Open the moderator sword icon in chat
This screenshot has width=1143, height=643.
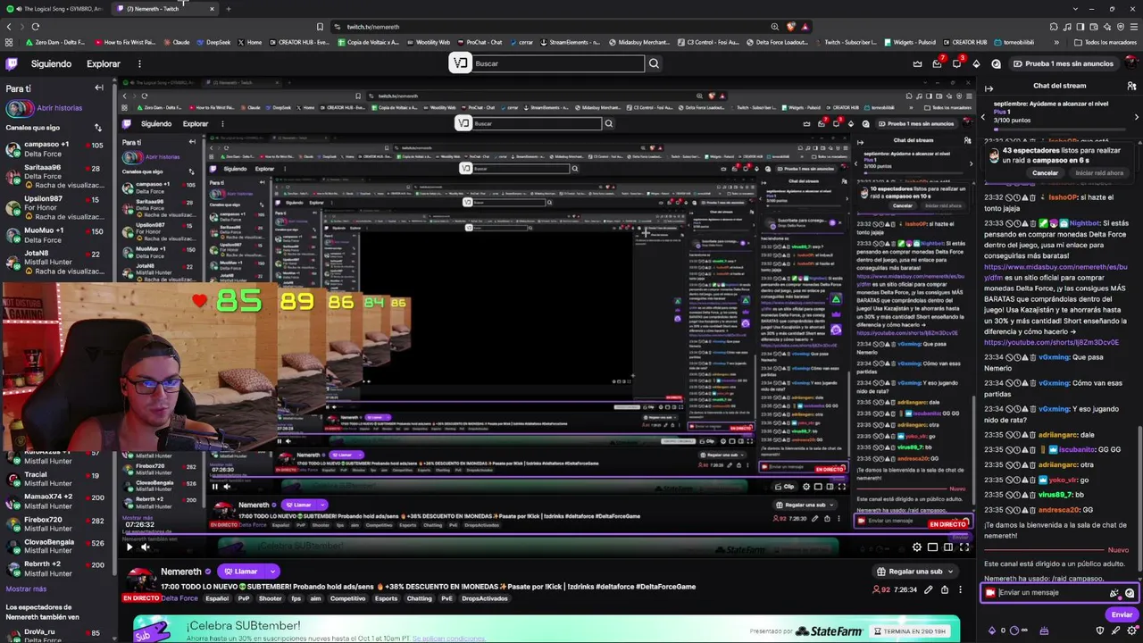tap(1115, 630)
